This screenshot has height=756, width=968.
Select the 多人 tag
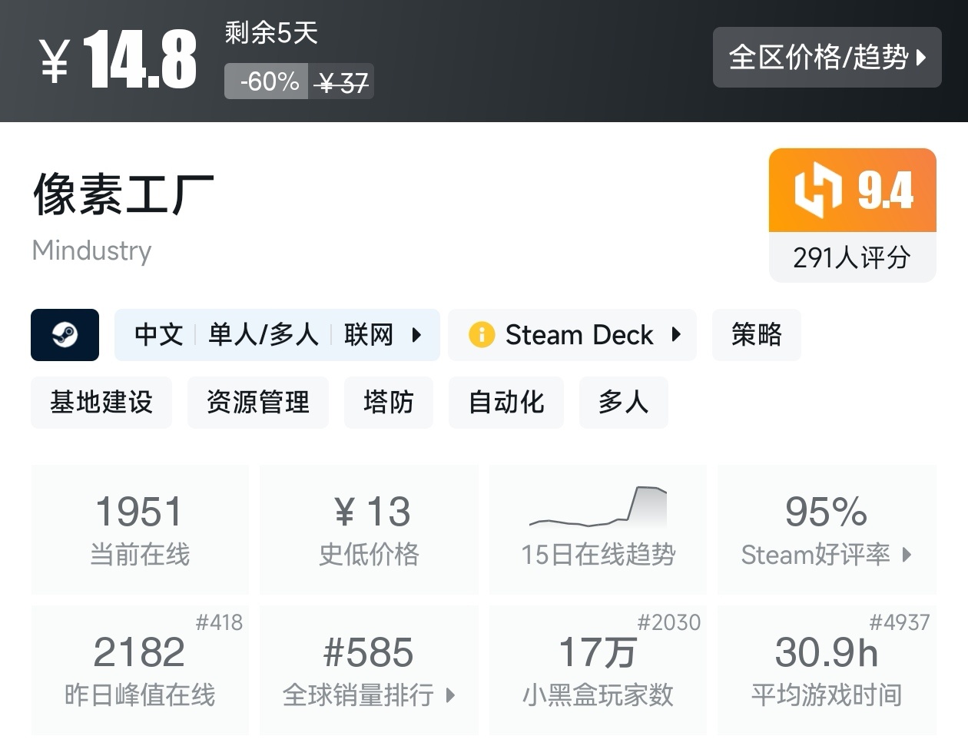pos(624,402)
